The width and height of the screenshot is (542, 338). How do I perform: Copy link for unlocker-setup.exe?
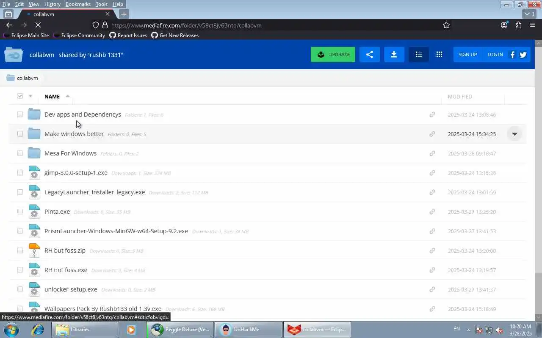coord(432,289)
